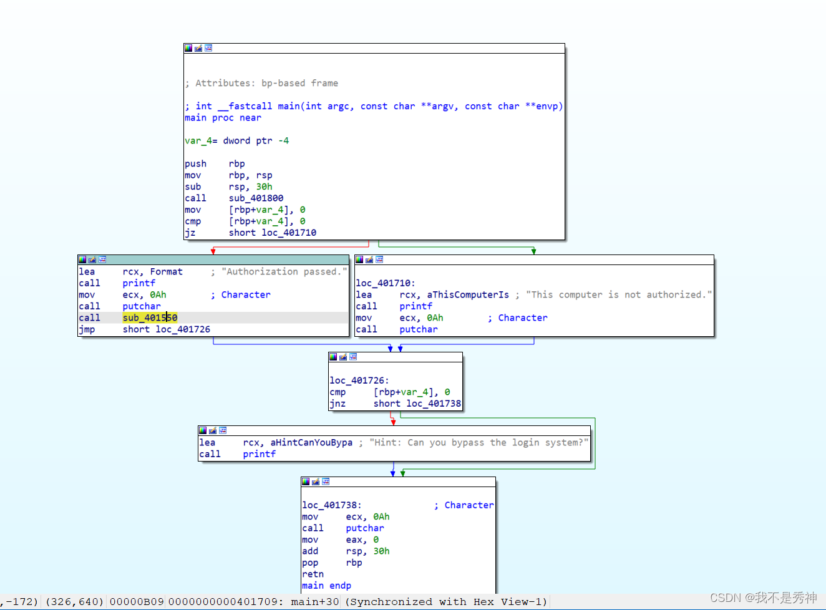This screenshot has height=610, width=826.
Task: Click the third header icon on loc_401710 node
Action: tap(379, 259)
